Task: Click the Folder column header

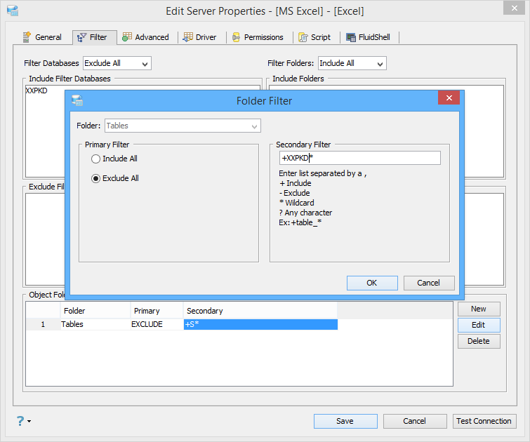Action: tap(95, 311)
